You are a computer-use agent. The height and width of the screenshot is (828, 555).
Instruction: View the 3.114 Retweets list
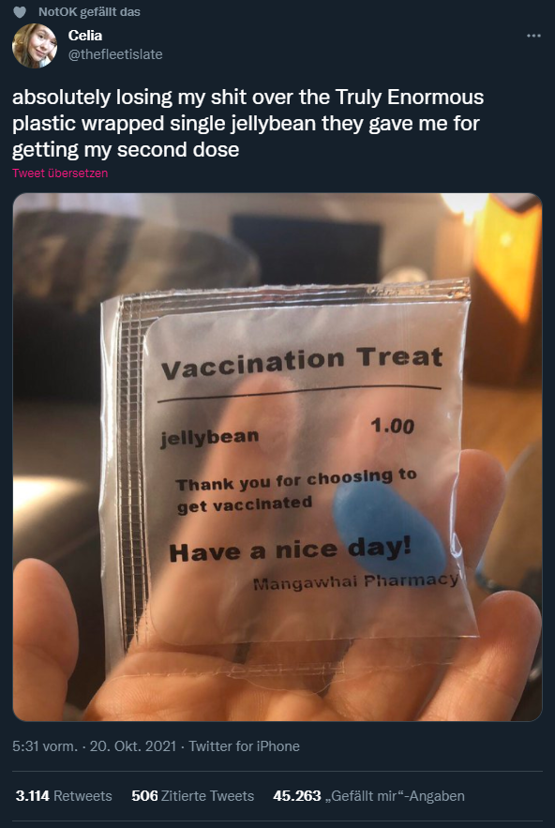(x=64, y=796)
